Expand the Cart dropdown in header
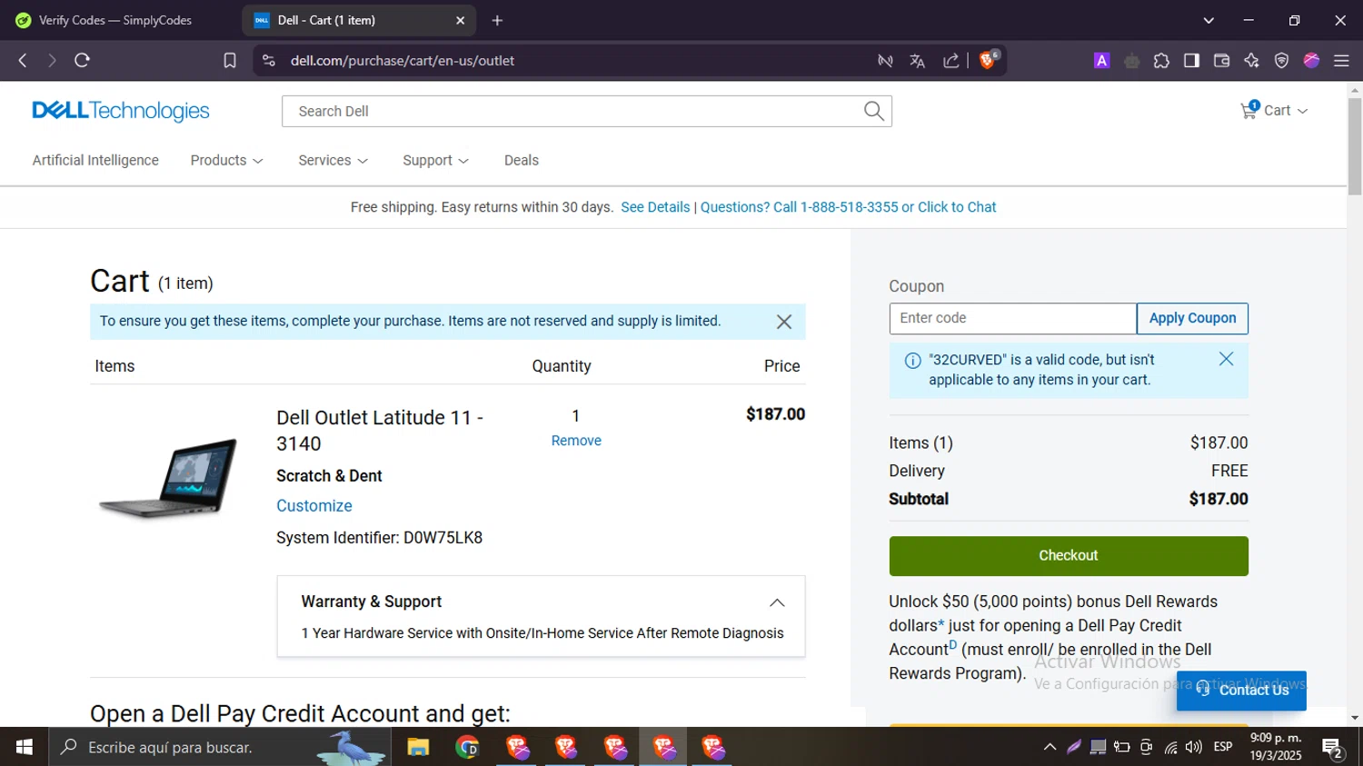The image size is (1363, 766). (x=1286, y=110)
